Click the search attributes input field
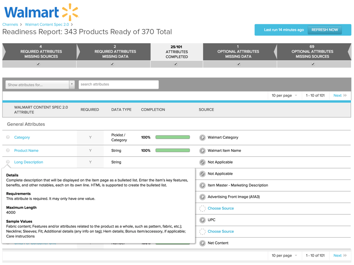Viewport: 354px width, 265px height. pos(119,85)
